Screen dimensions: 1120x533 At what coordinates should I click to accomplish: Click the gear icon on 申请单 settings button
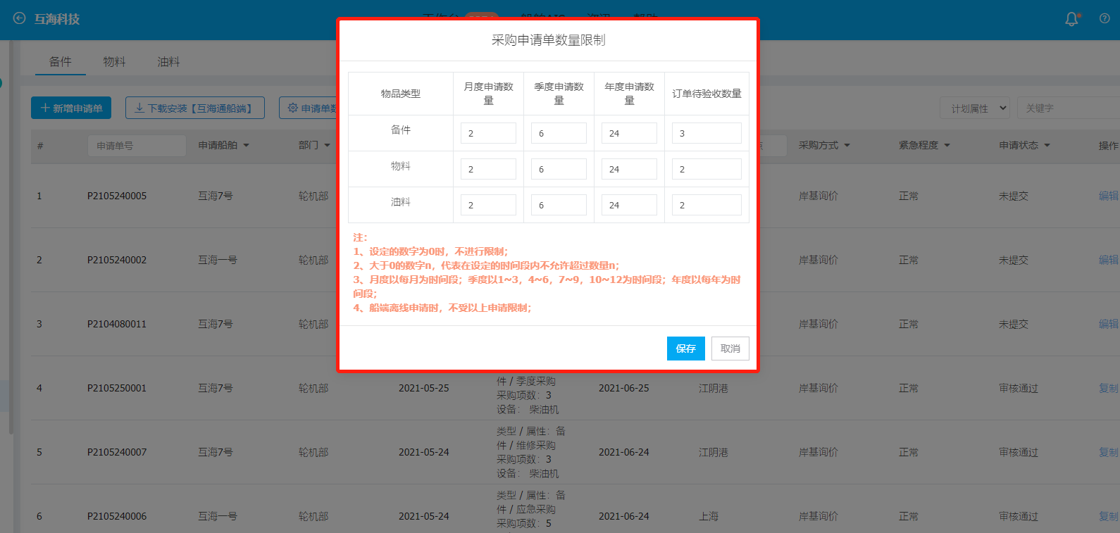292,108
